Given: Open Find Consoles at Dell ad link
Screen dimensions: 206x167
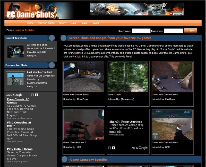Looking at the screenshot, I should click(19, 124).
